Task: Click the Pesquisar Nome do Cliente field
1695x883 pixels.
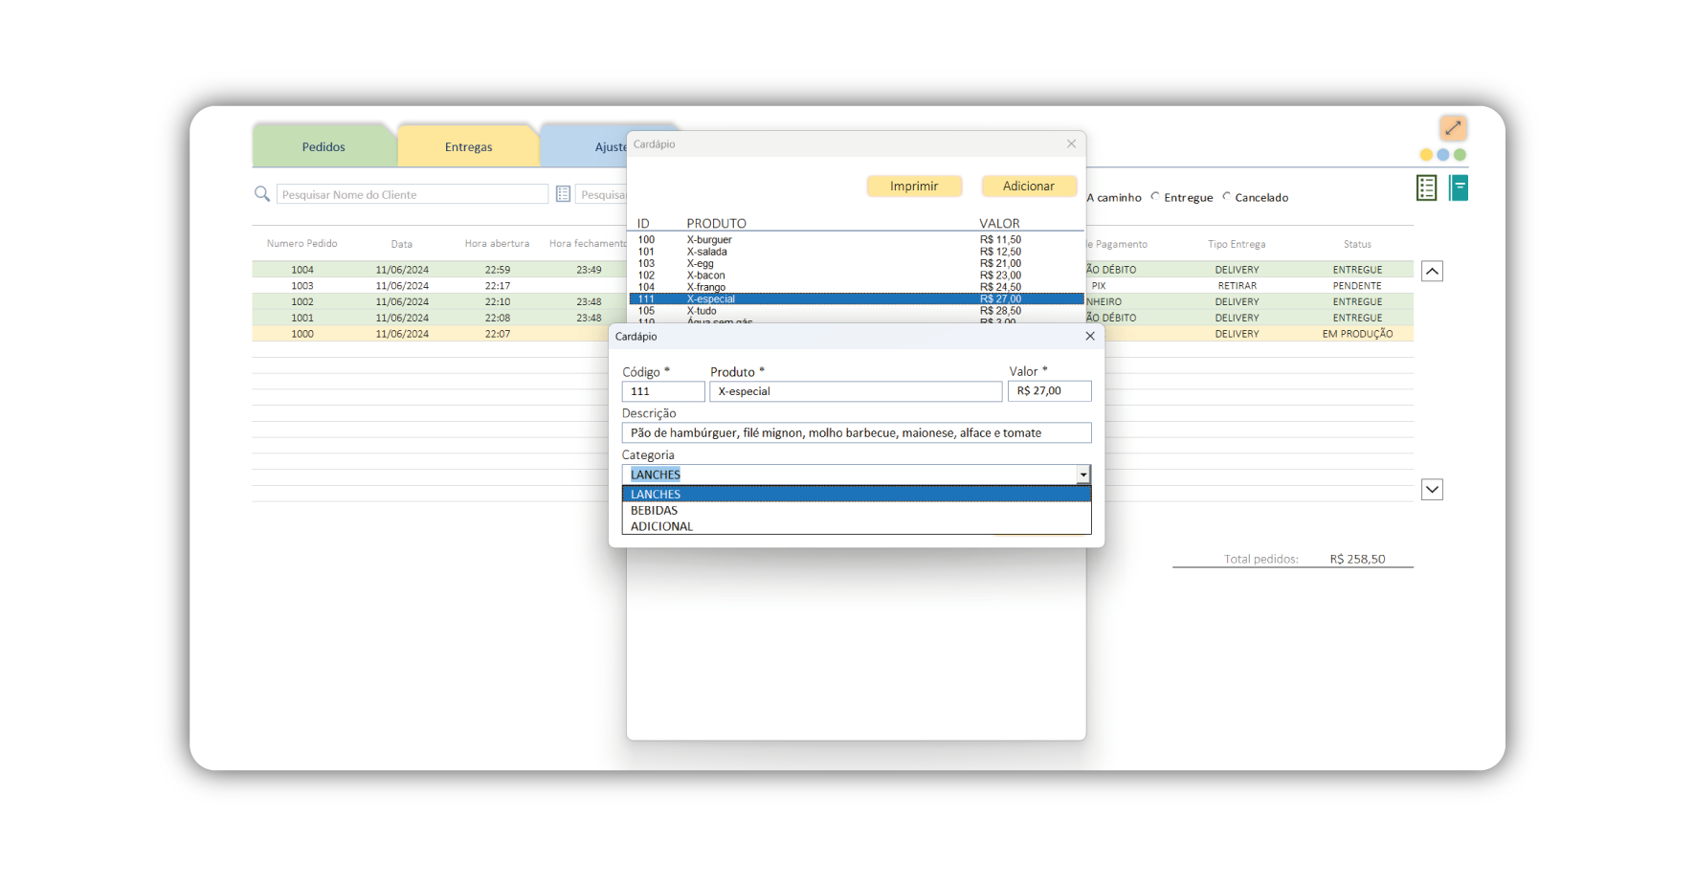Action: click(413, 194)
